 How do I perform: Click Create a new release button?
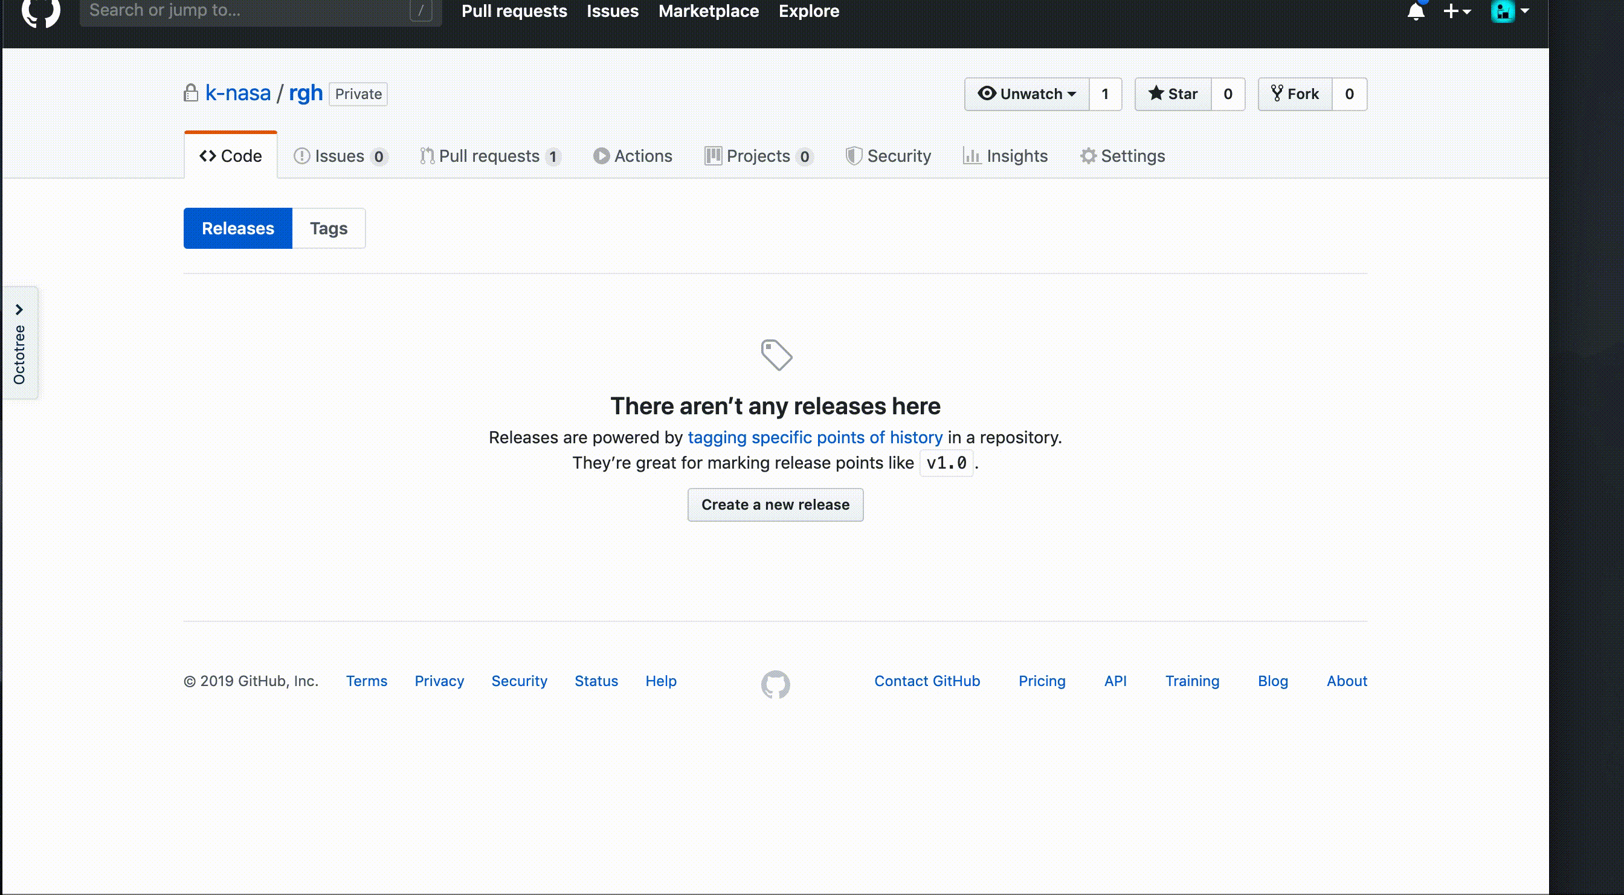[775, 505]
